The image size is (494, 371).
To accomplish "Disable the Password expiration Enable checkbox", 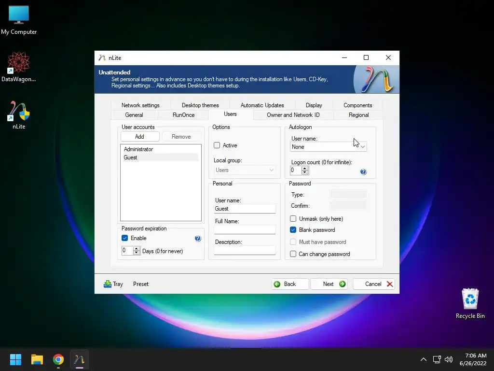I will (x=125, y=238).
